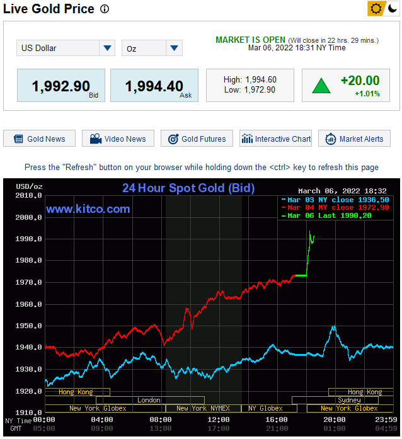Screen dimensions: 402x439
Task: Click the 24 Hour Spot Gold (Bid) chart title
Action: (188, 188)
